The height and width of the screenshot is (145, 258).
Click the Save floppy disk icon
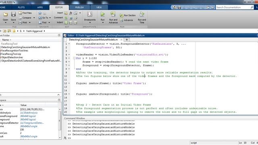[13, 14]
